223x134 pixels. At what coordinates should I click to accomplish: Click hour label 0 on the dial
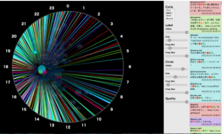(x=68, y=6)
